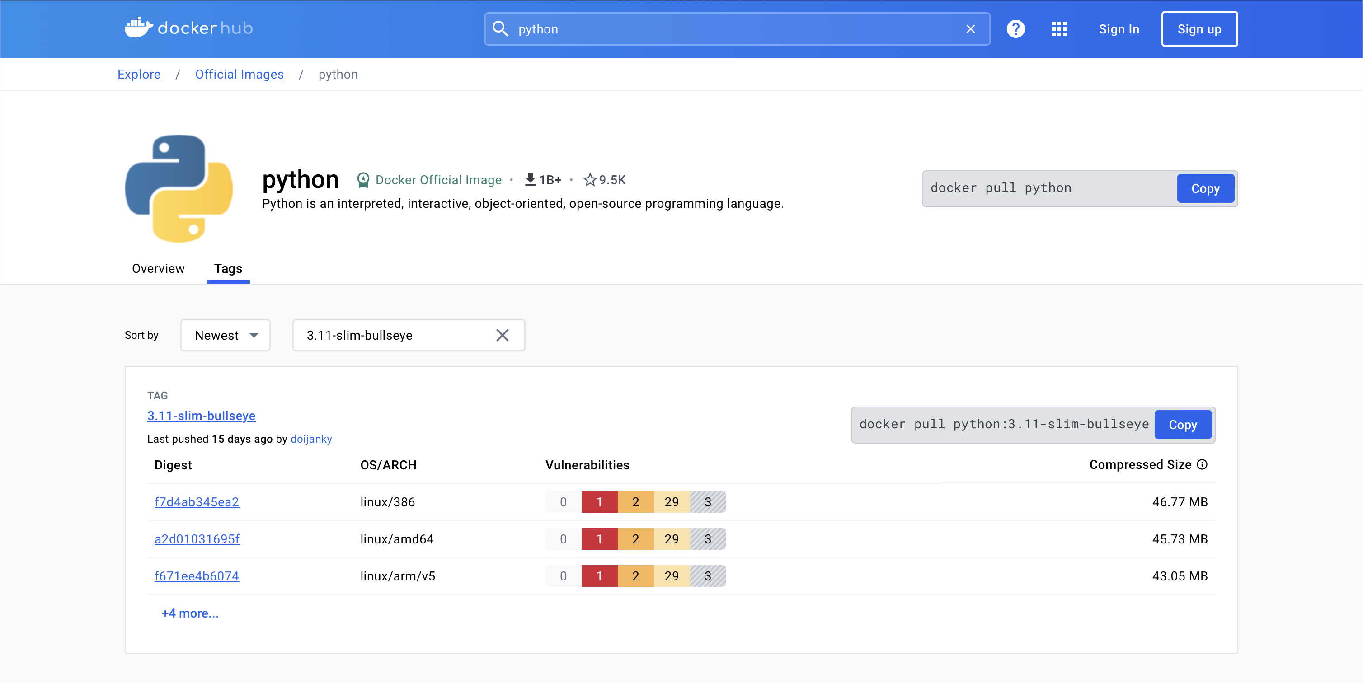The height and width of the screenshot is (683, 1363).
Task: Expand the +4 more digests
Action: click(x=190, y=613)
